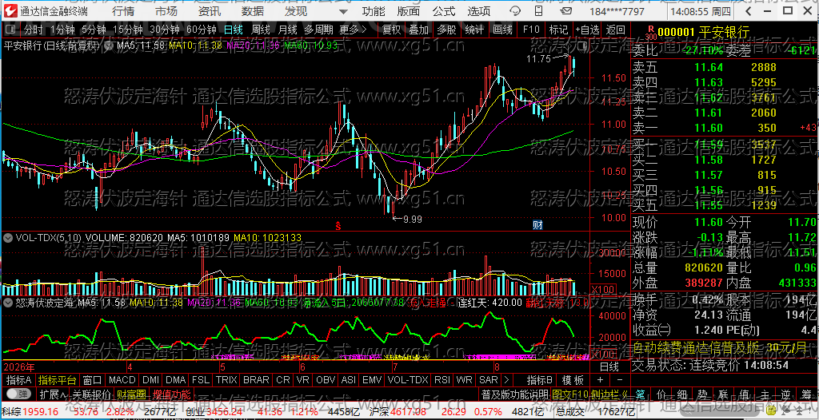The width and height of the screenshot is (819, 420).
Task: Open the 公式 menu
Action: (x=444, y=11)
